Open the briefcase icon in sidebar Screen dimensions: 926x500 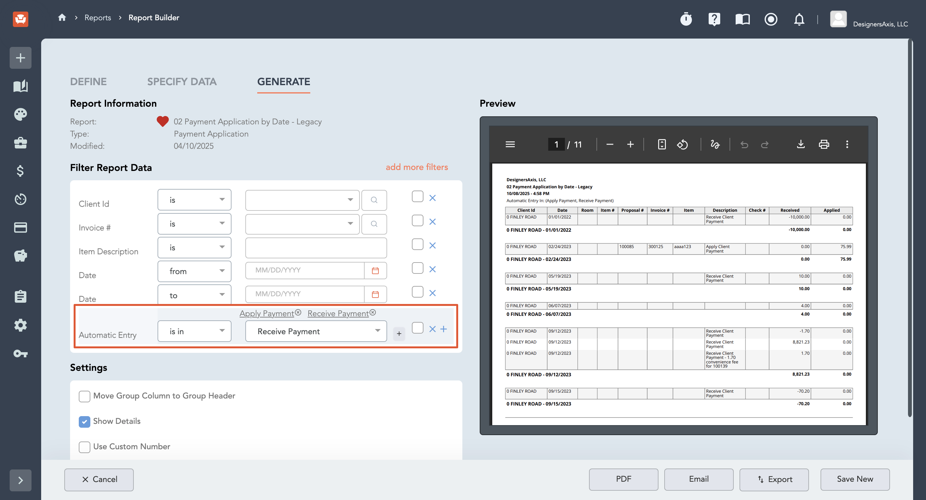21,143
